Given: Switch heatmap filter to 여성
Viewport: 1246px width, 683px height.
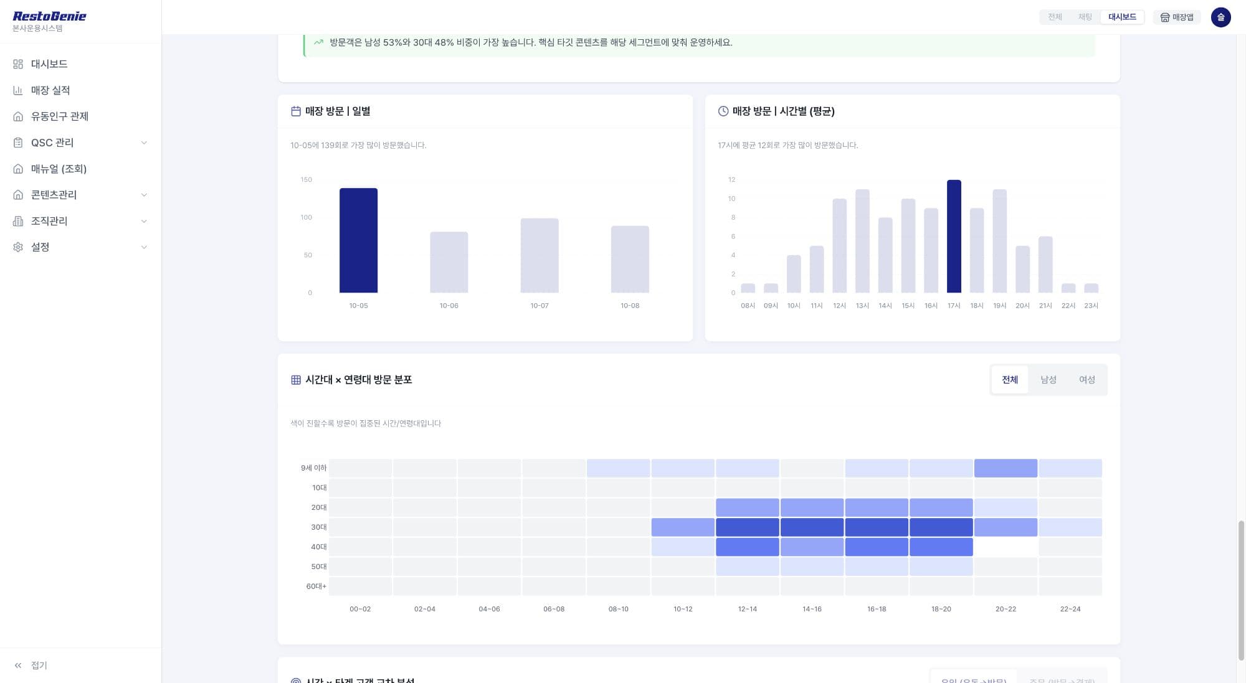Looking at the screenshot, I should pyautogui.click(x=1087, y=380).
